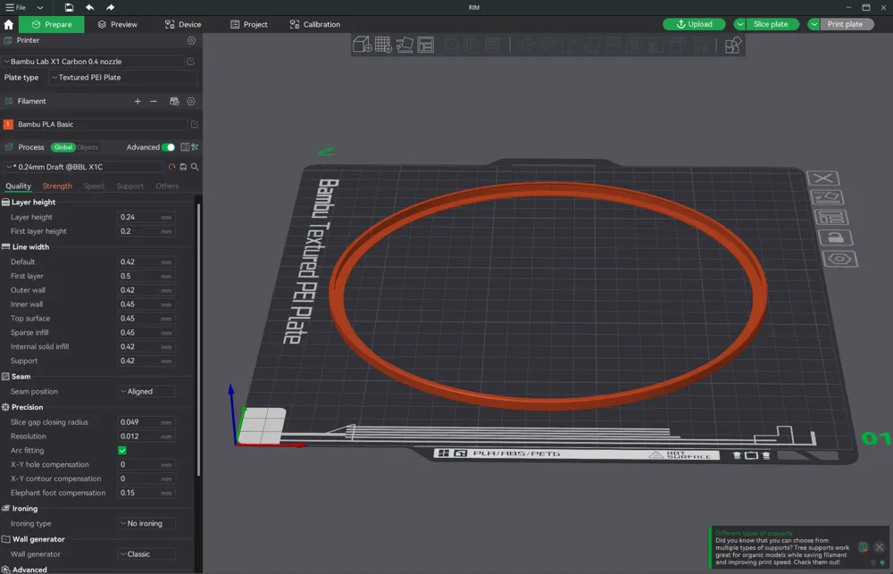Click the Outer wall line width field
893x574 pixels.
146,290
